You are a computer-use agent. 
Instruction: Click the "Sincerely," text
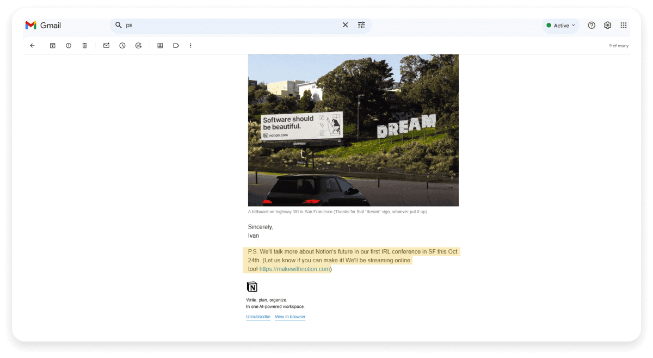261,227
